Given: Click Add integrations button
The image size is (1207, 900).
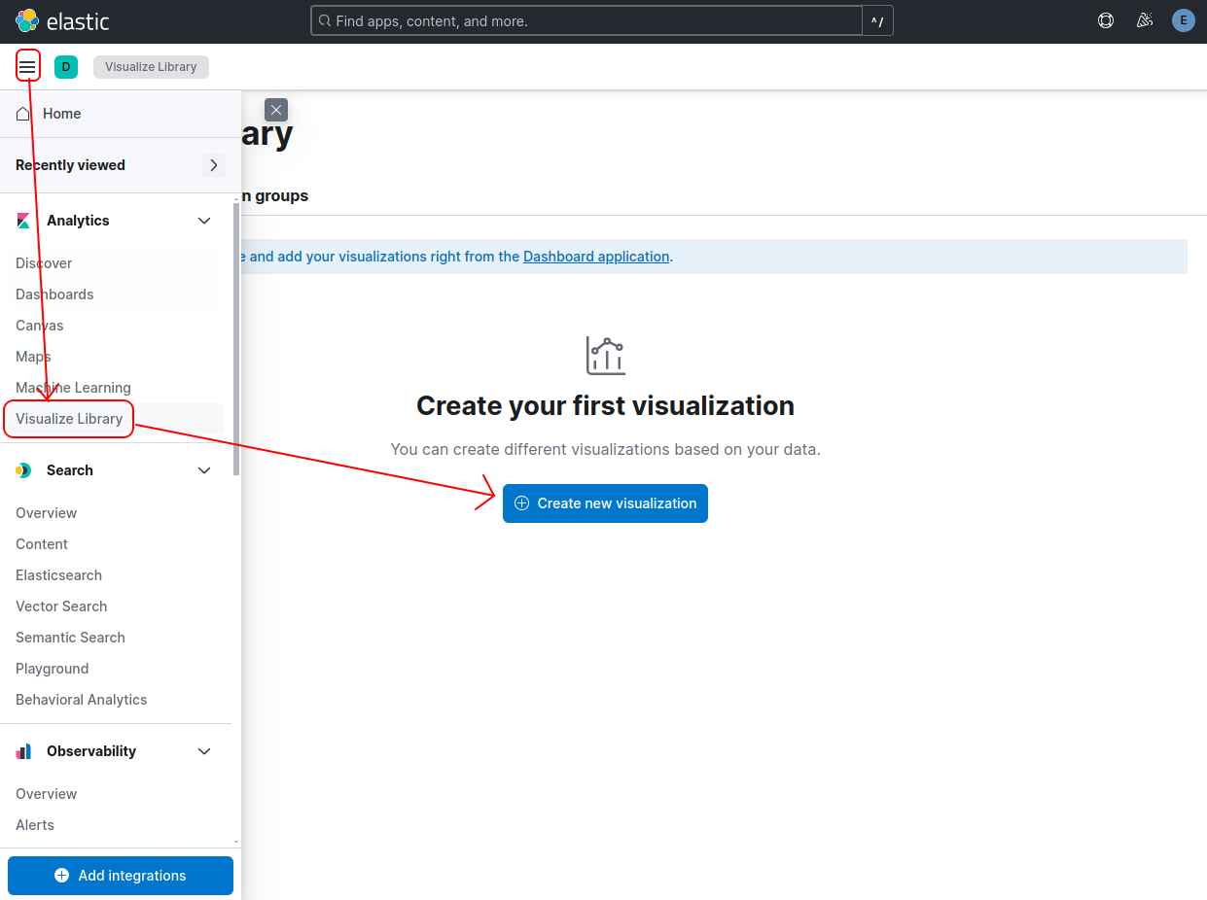Looking at the screenshot, I should (121, 876).
